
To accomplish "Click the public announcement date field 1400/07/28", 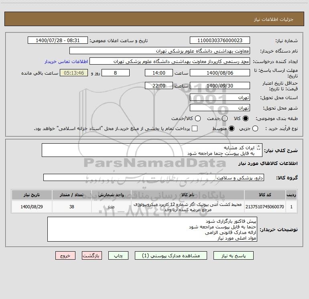I will tap(57, 41).
